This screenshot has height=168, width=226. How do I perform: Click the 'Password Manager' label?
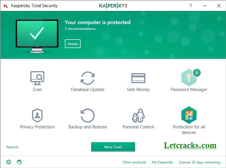tap(189, 90)
